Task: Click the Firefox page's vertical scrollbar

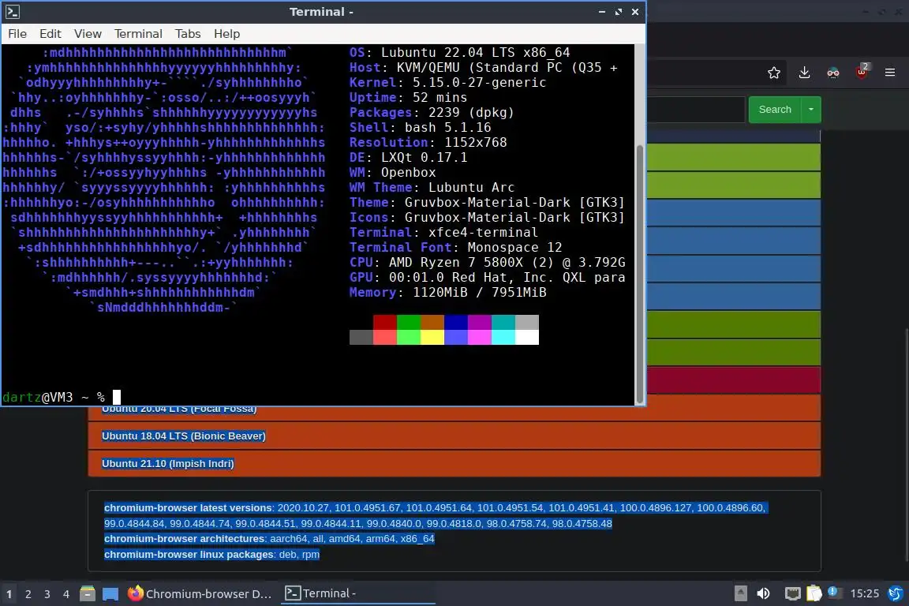Action: [906, 445]
